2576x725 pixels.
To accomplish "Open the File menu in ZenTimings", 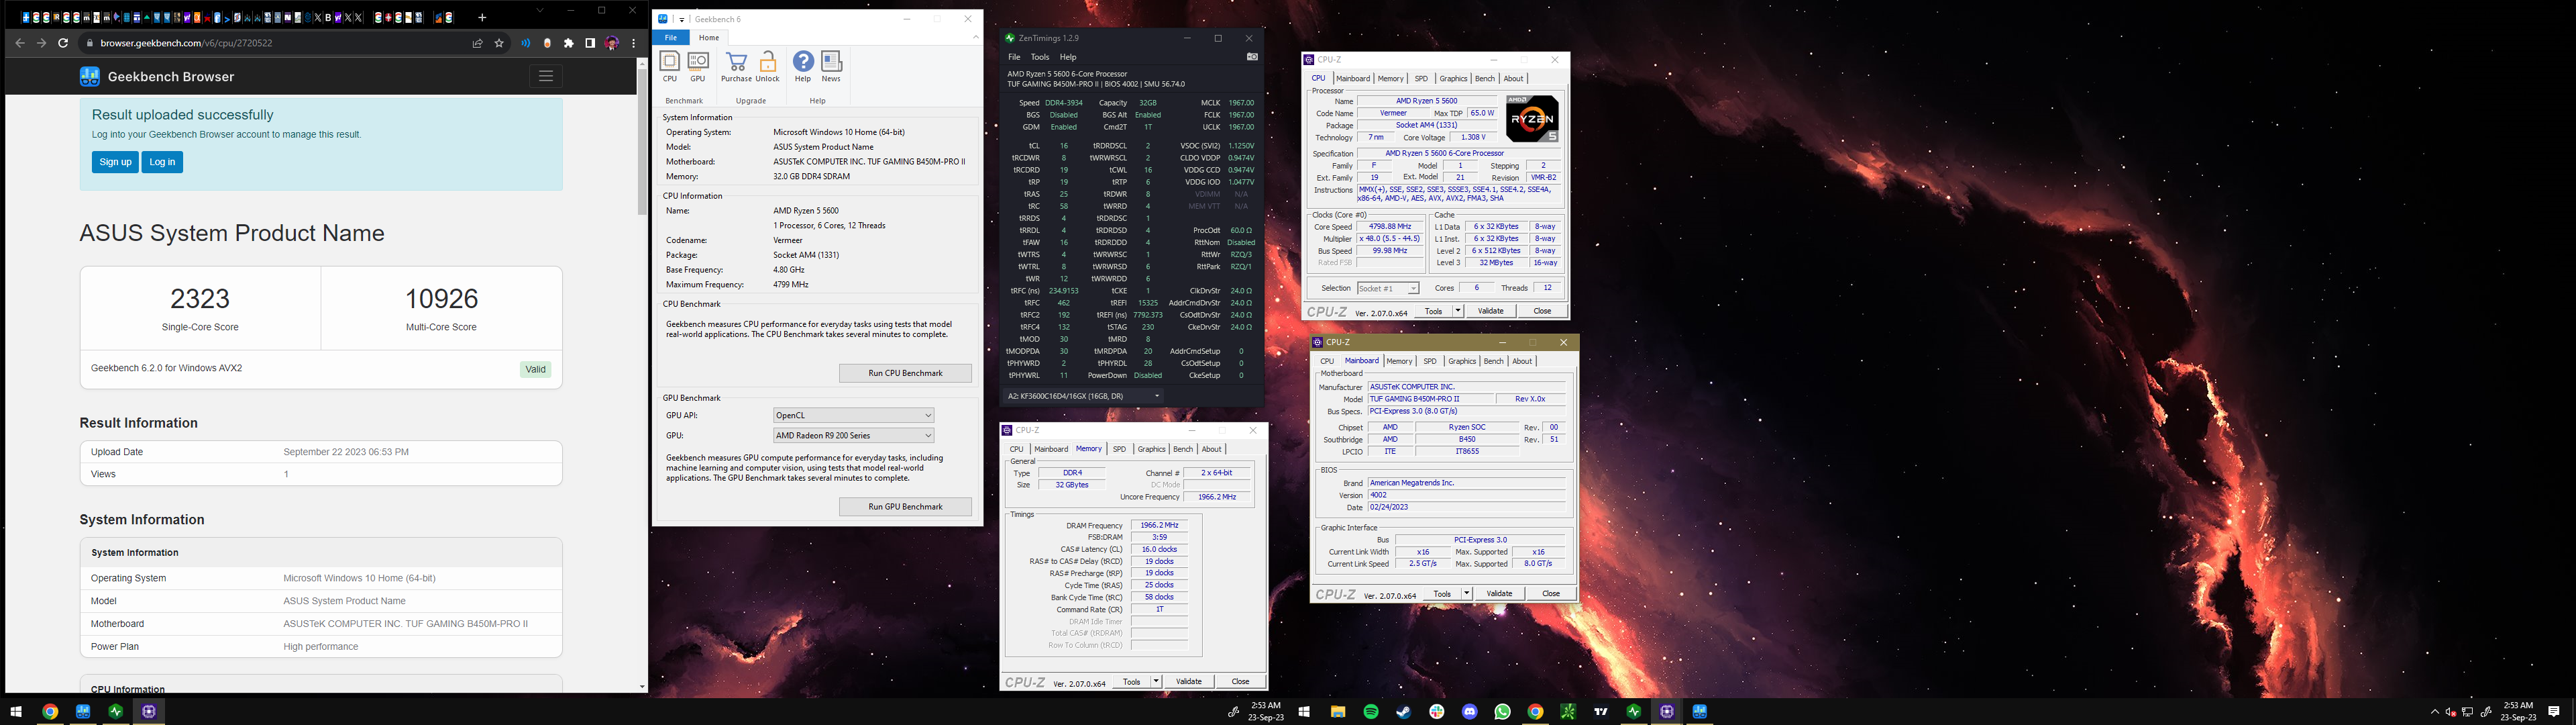I will click(x=1014, y=57).
